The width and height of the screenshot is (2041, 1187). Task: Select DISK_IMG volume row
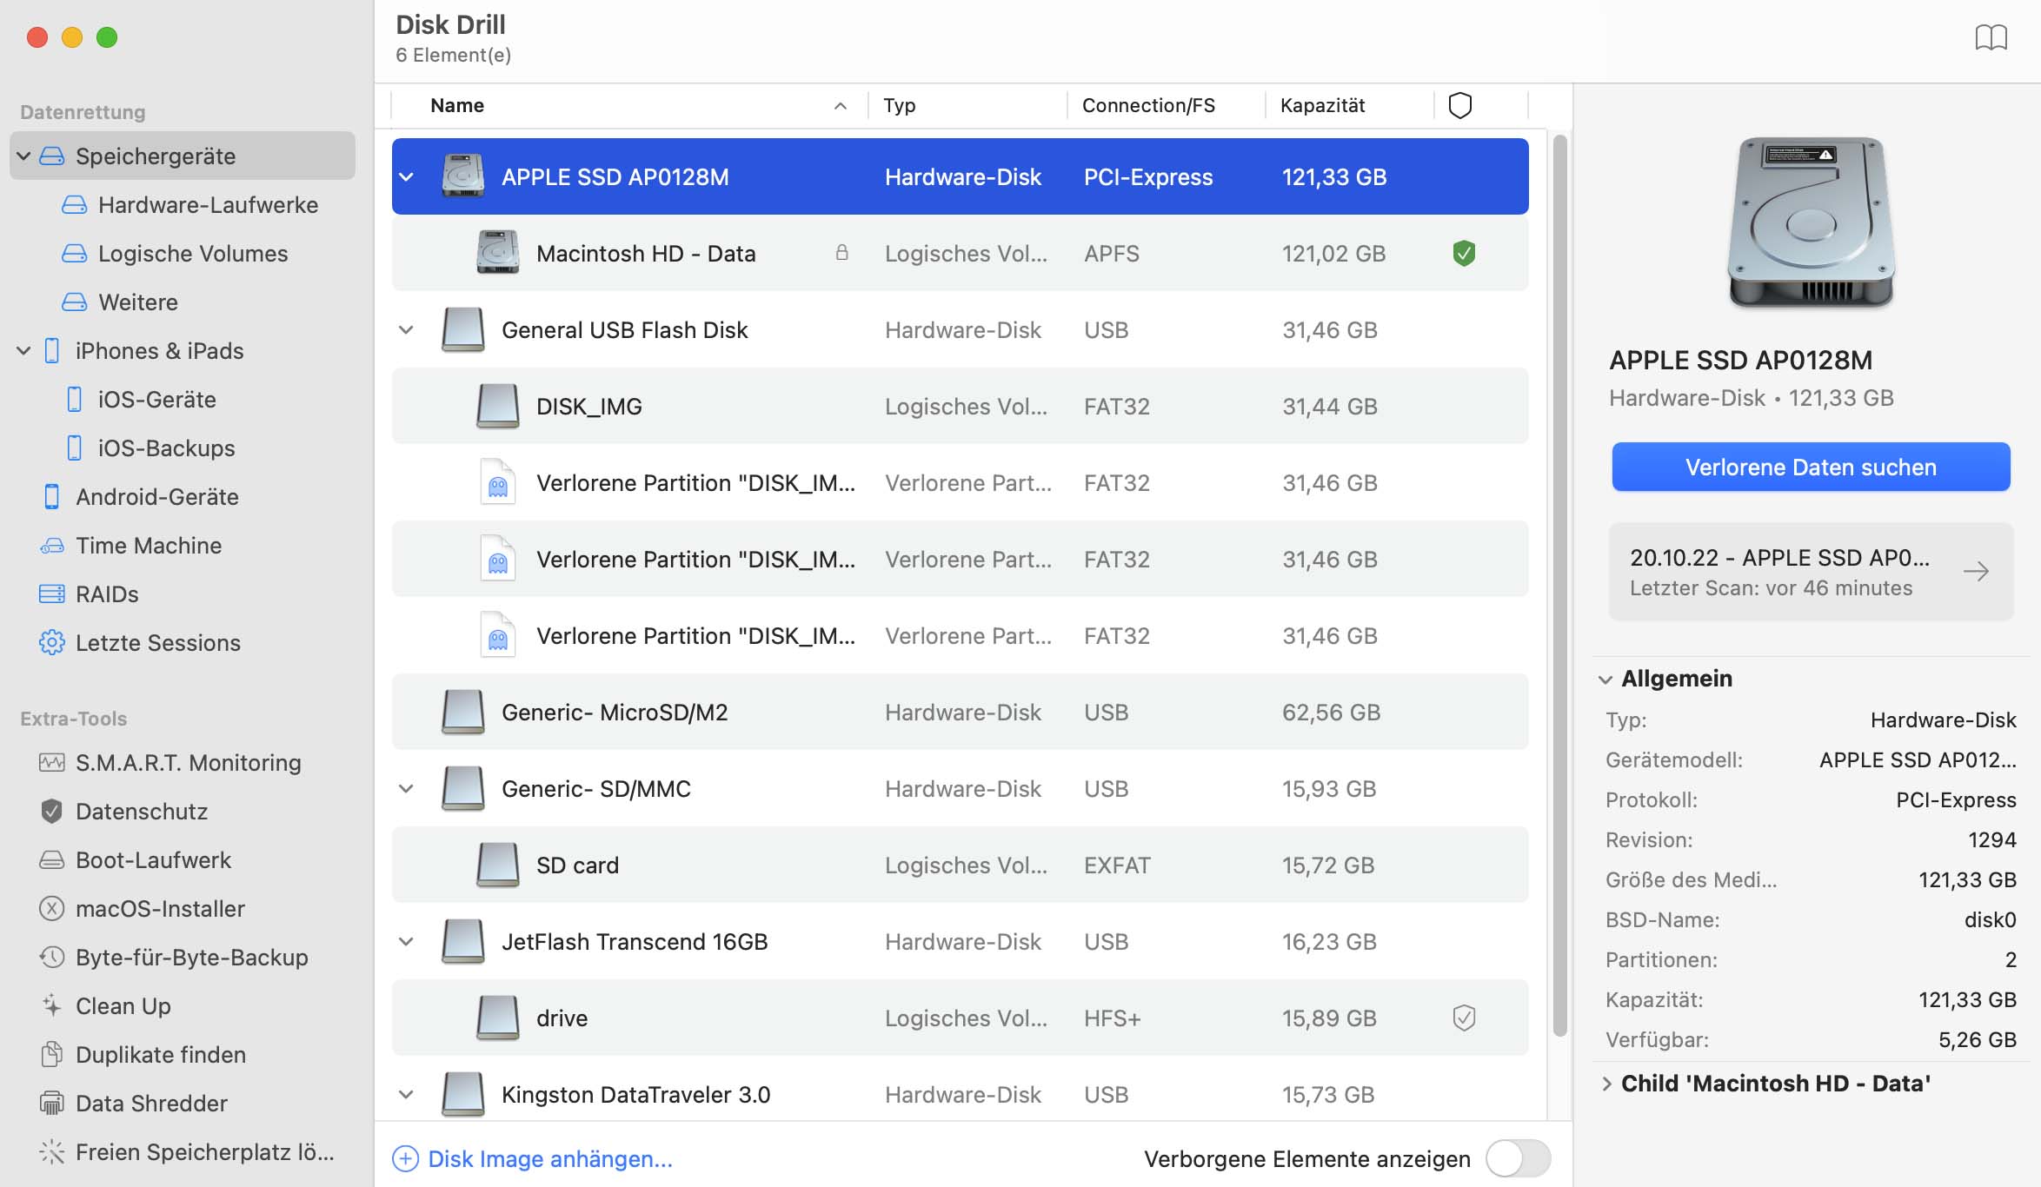click(x=960, y=406)
